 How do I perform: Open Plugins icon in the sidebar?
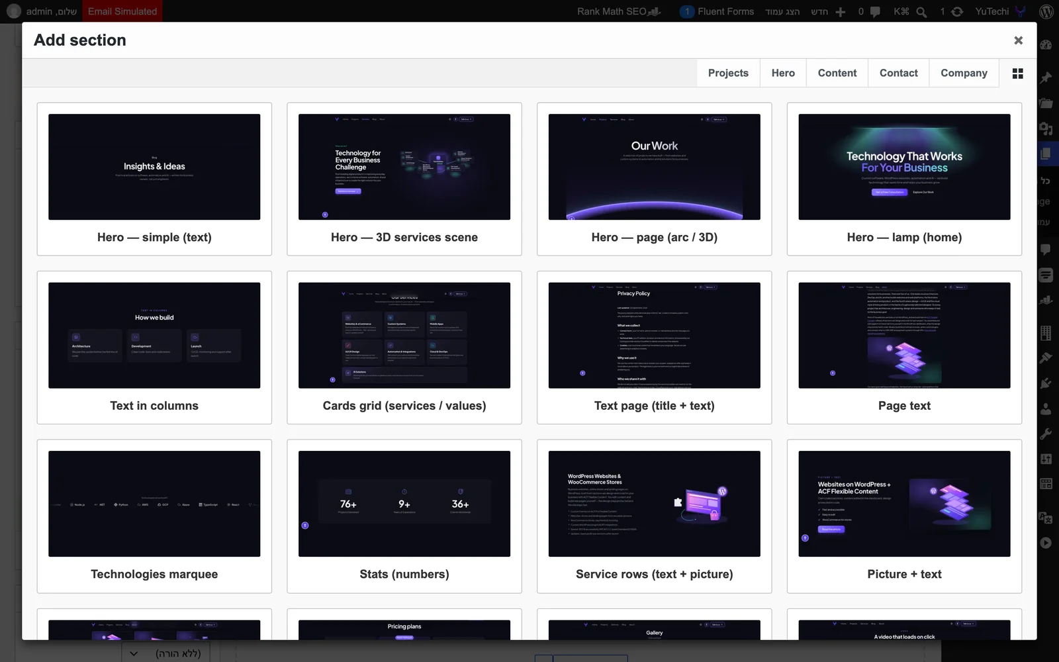click(x=1046, y=383)
